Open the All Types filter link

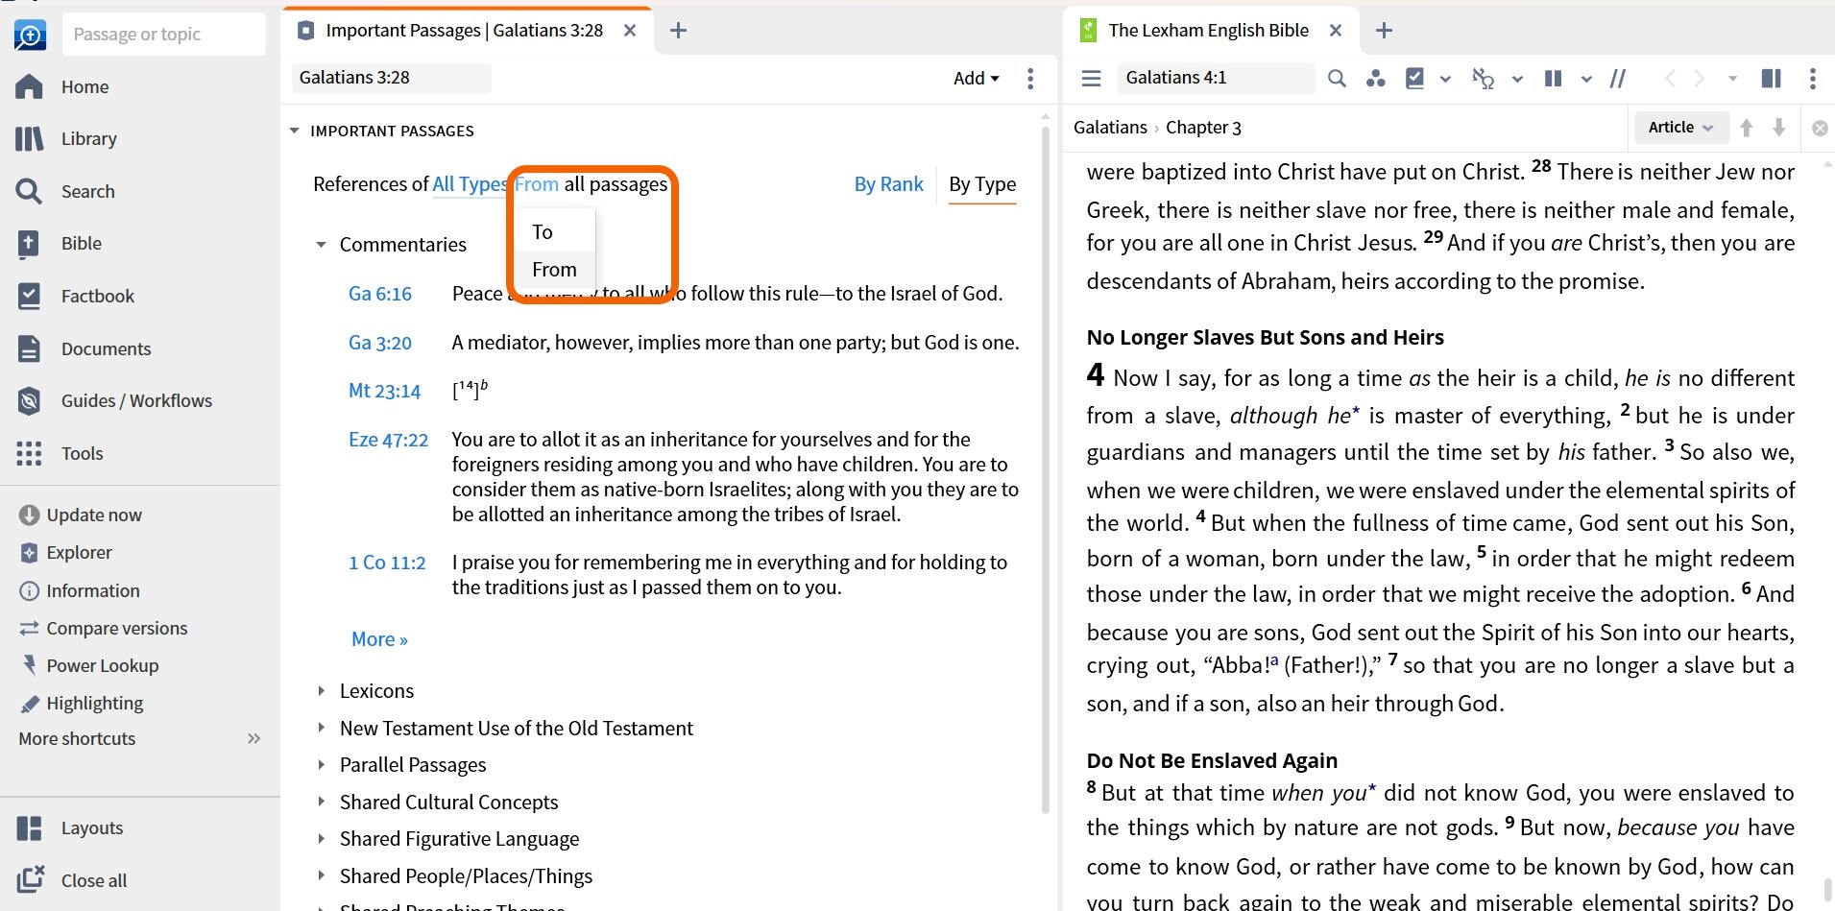pyautogui.click(x=471, y=183)
